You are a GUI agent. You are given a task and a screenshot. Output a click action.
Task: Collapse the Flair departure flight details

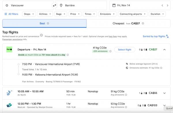[x=164, y=50]
